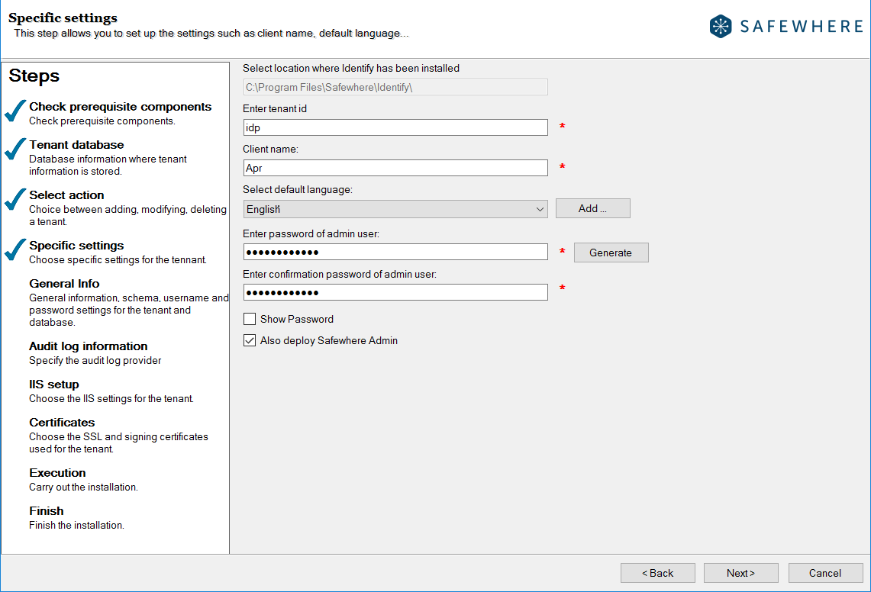The image size is (871, 592).
Task: Select the confirmation password field
Action: [395, 293]
